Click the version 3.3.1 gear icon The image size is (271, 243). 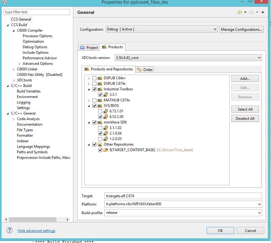pos(106,95)
